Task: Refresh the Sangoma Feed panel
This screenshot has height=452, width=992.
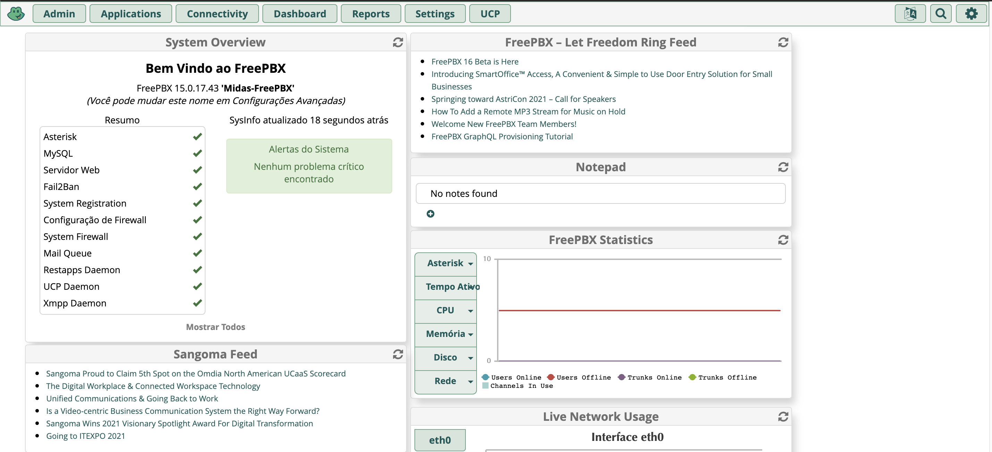Action: click(398, 354)
